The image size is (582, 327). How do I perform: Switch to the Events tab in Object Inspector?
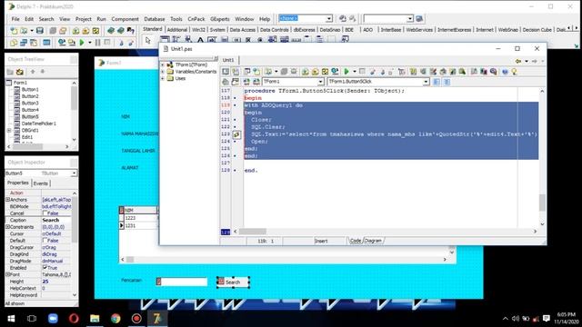click(40, 183)
